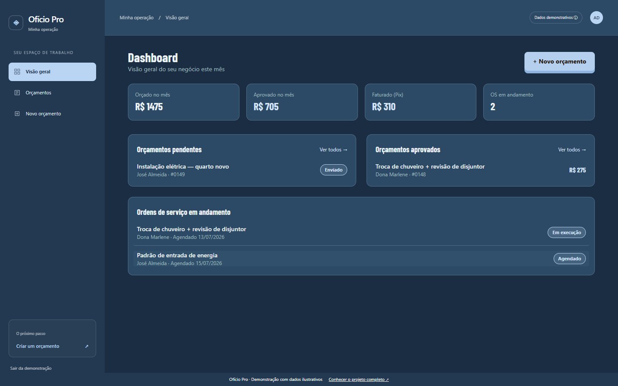This screenshot has width=618, height=386.
Task: Click the José Almeida · #0149 line
Action: [x=161, y=175]
